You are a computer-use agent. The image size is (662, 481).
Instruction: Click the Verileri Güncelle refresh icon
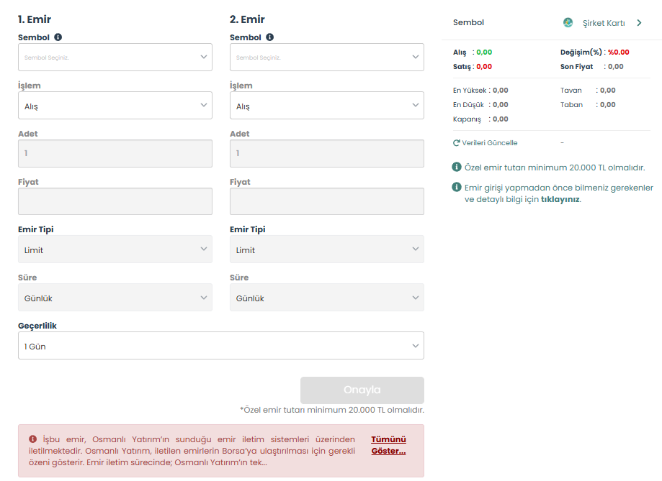[456, 143]
